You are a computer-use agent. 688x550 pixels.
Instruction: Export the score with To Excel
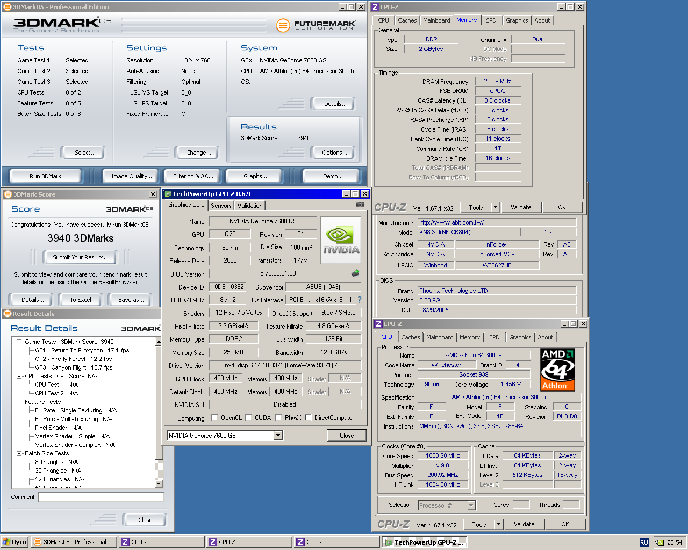point(81,300)
